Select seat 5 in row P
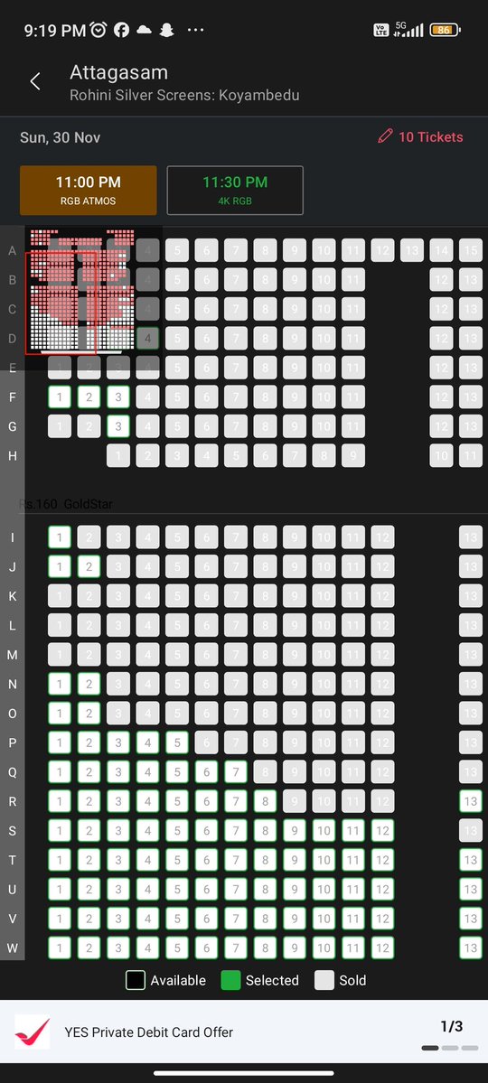 177,742
